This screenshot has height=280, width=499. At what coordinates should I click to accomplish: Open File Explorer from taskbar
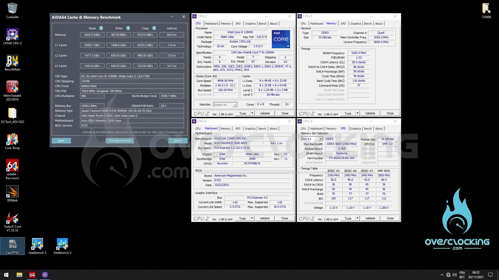[19, 275]
